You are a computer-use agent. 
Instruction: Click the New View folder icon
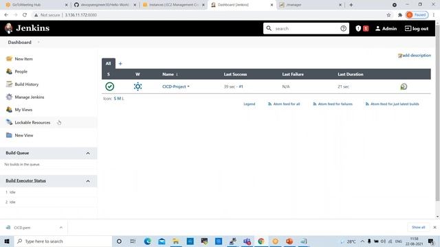[9, 135]
